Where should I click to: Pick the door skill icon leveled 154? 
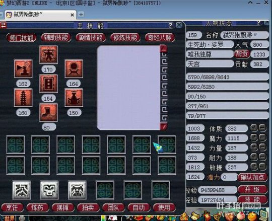click(x=48, y=84)
